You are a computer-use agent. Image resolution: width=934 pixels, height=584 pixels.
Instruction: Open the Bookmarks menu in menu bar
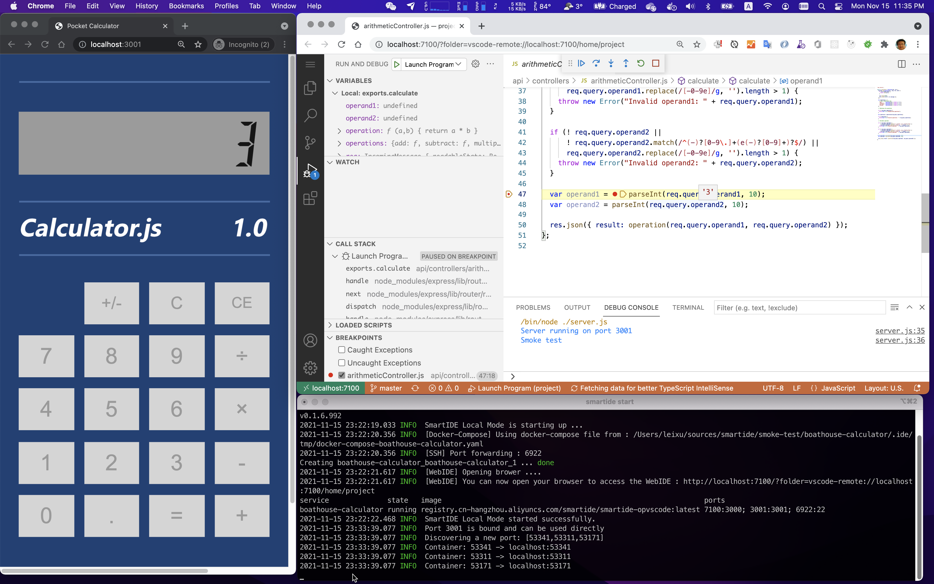186,6
